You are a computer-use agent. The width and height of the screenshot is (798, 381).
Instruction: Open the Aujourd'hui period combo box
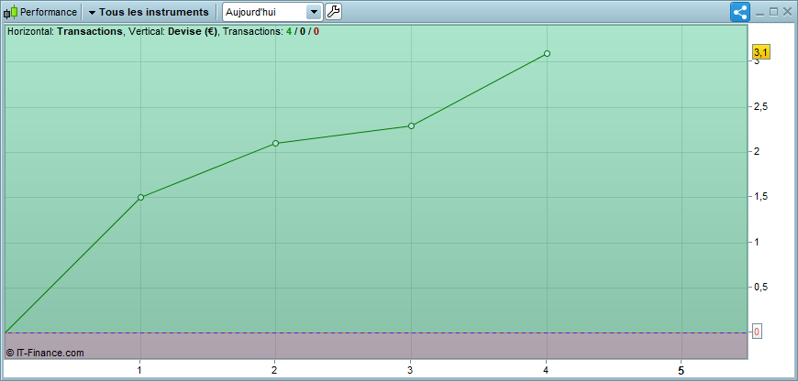[272, 12]
